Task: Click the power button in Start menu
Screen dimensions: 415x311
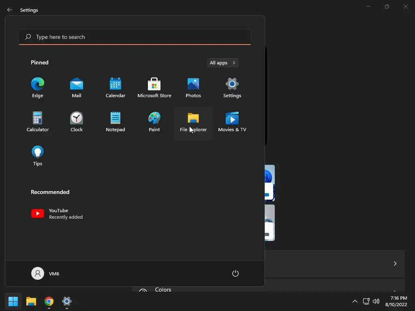Action: 235,273
